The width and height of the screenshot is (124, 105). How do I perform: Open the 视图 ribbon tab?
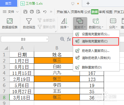[109, 12]
